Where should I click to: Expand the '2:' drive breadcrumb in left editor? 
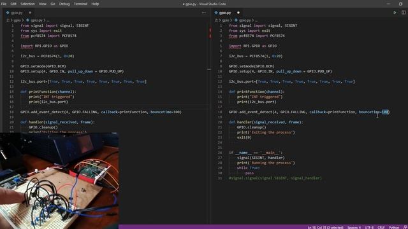tap(8, 20)
